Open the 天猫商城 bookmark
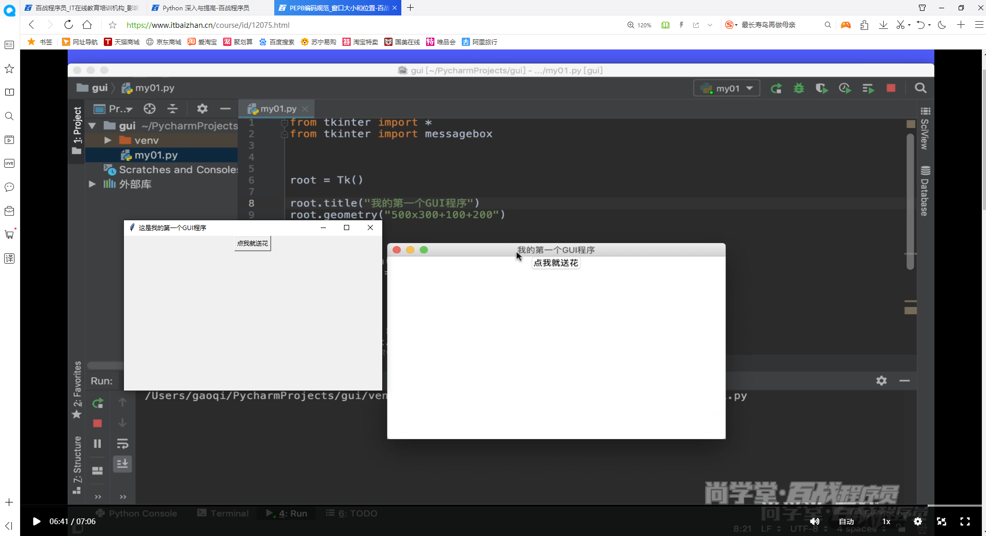Image resolution: width=986 pixels, height=536 pixels. (x=121, y=42)
